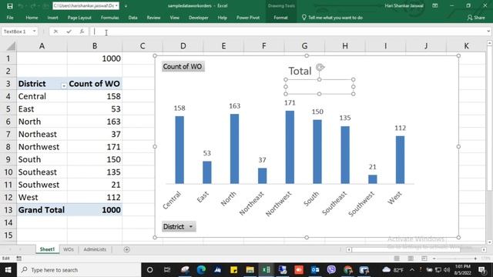Switch to the Home ribbon tab
The image size is (493, 277).
coord(32,18)
